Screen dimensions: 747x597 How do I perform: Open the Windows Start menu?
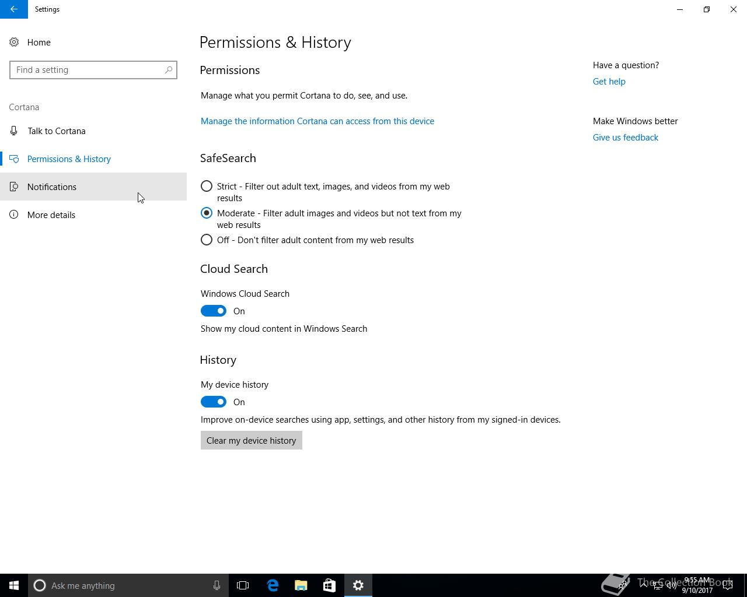coord(14,585)
